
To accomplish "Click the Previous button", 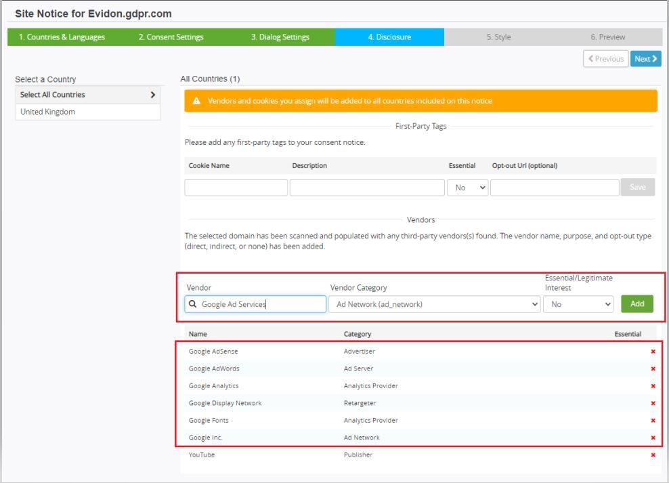I will coord(606,59).
